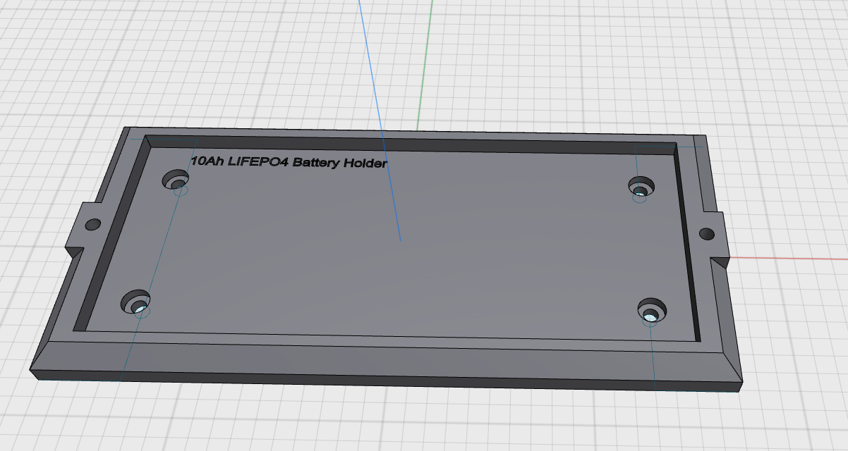848x451 pixels.
Task: Click the green Y axis line
Action: point(424,65)
